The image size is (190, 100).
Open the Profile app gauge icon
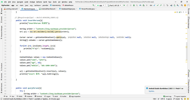tap(140, 5)
